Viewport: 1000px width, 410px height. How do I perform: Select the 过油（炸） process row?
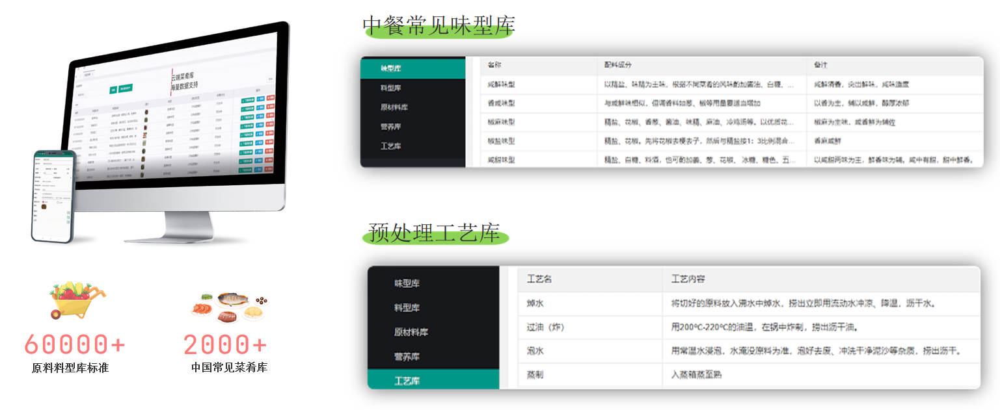click(x=545, y=327)
